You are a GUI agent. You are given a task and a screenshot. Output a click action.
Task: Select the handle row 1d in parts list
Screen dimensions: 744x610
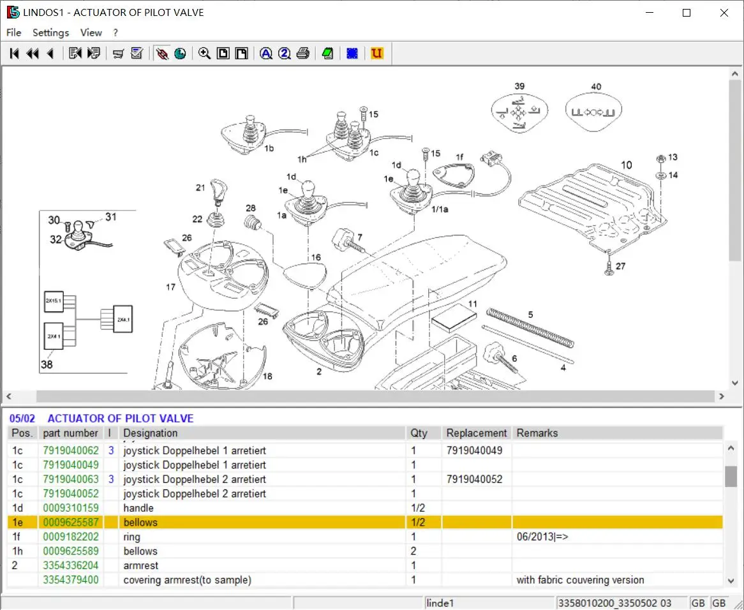pos(138,508)
